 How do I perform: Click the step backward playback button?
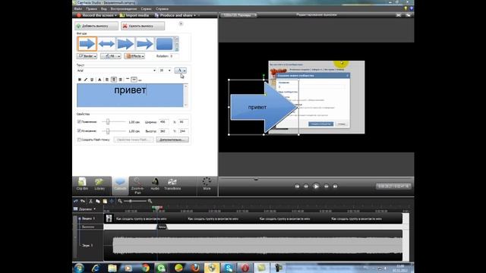pos(306,187)
